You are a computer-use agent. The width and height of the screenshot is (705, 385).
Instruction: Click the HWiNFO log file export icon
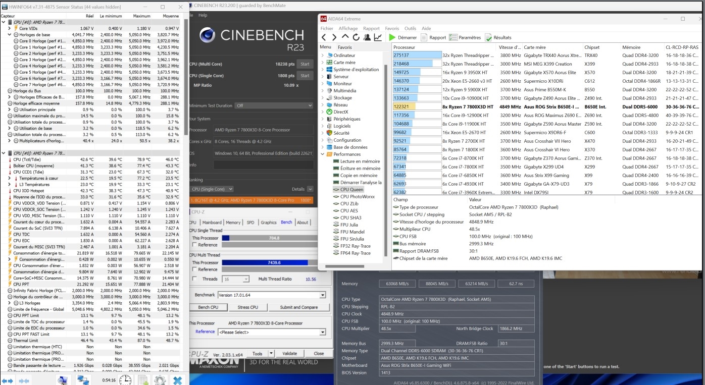(143, 380)
